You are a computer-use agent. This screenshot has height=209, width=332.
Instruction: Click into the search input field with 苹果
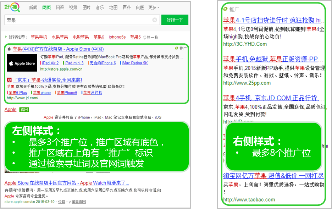tap(78, 20)
